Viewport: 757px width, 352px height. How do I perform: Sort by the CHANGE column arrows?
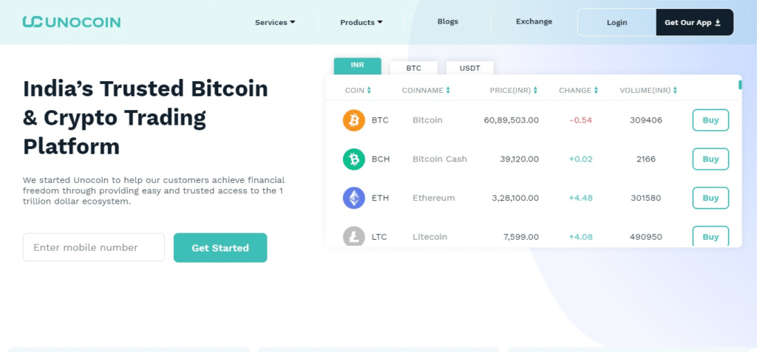[x=597, y=91]
